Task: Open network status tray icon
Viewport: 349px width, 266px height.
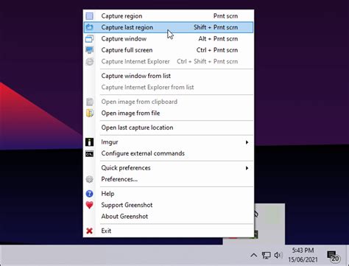Action: (266, 256)
